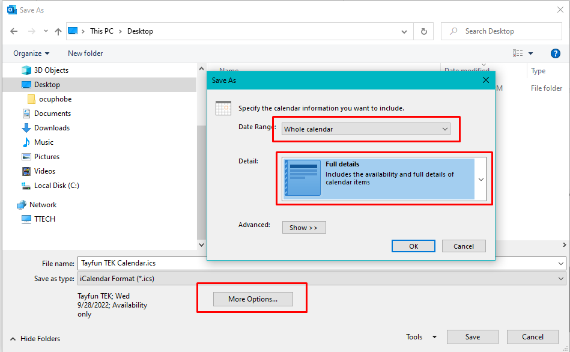The height and width of the screenshot is (352, 570).
Task: Select the Music folder icon
Action: coord(26,142)
